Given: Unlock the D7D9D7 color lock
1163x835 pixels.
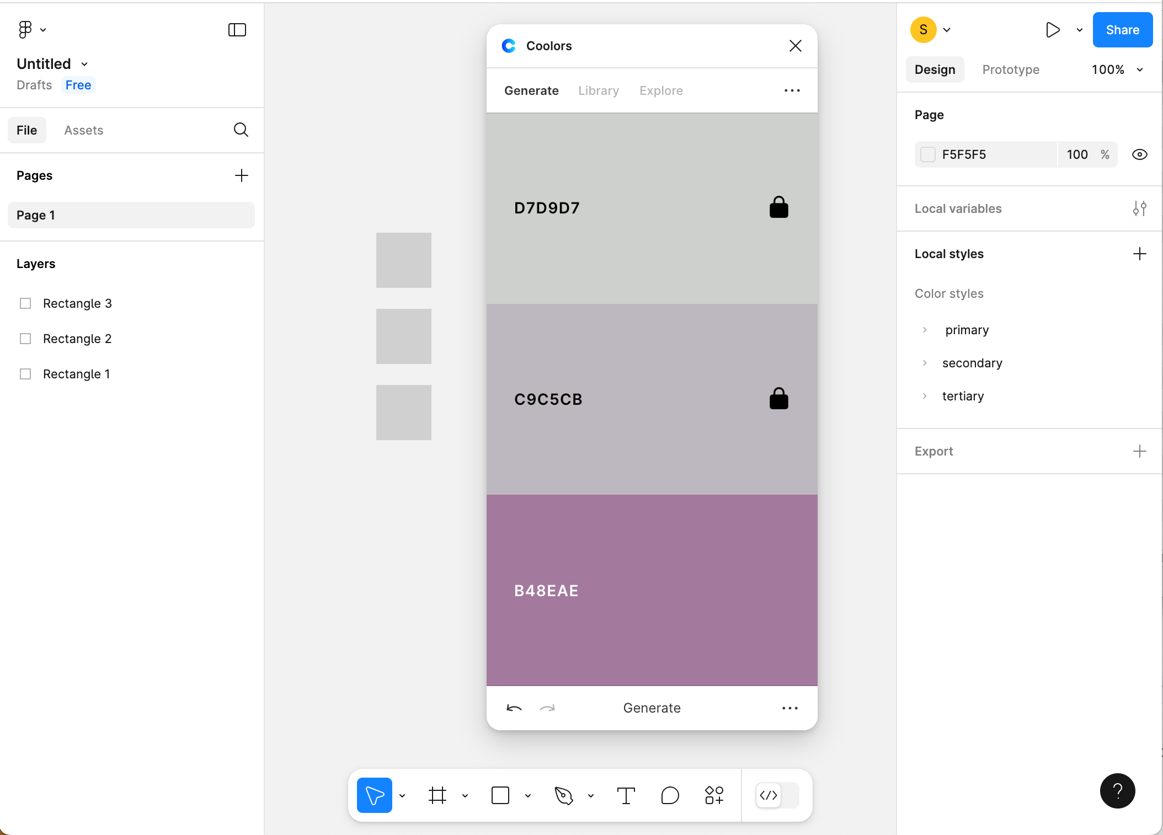Looking at the screenshot, I should pyautogui.click(x=778, y=207).
